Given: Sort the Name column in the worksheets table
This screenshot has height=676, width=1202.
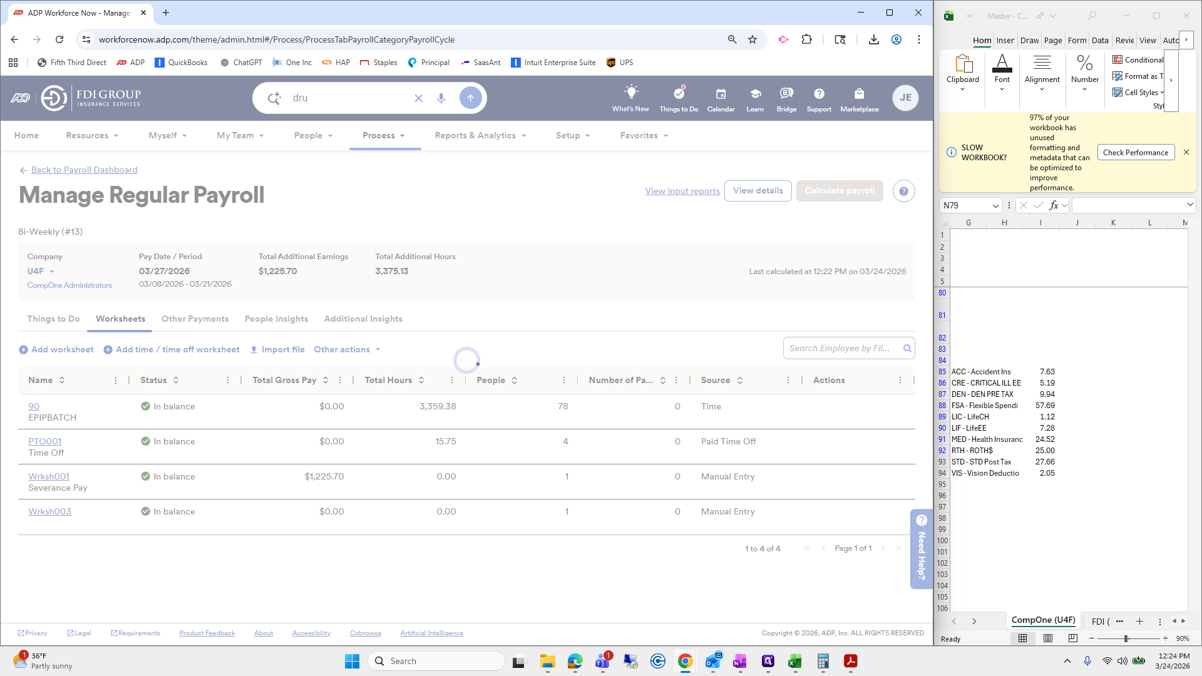Looking at the screenshot, I should [62, 381].
